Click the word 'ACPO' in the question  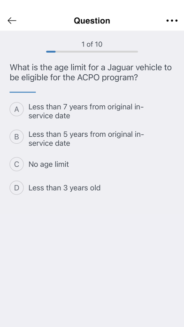coord(89,78)
